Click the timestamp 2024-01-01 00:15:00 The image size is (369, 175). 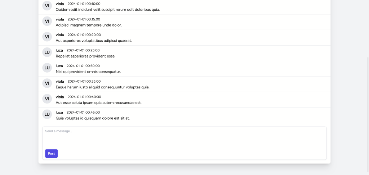(x=84, y=19)
